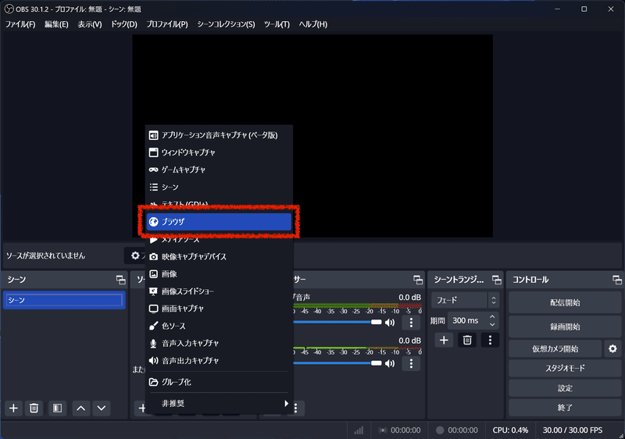Click スタジオモード button
625x439 pixels.
pos(565,368)
